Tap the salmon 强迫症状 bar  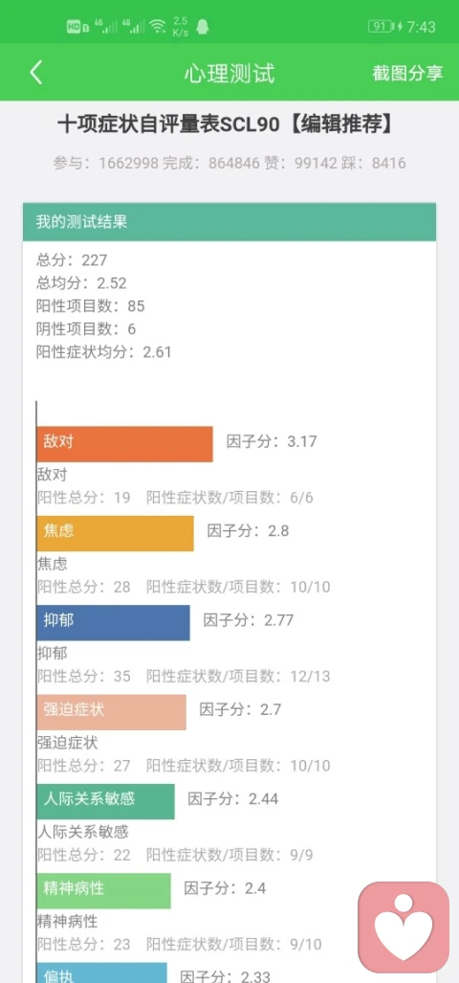tap(112, 712)
